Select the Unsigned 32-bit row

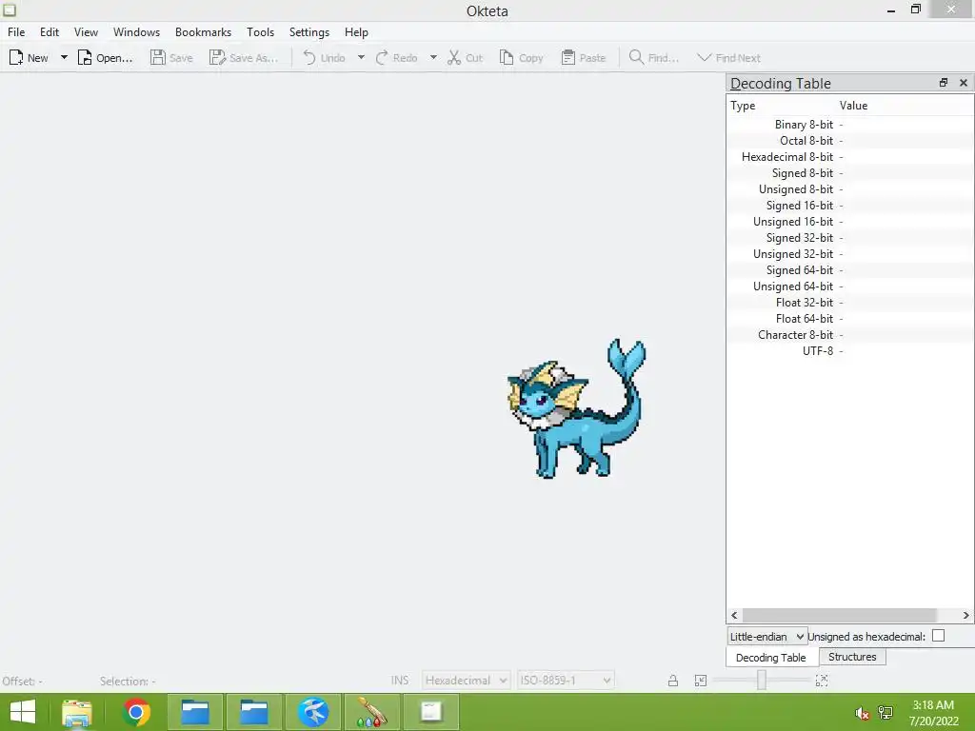click(850, 253)
